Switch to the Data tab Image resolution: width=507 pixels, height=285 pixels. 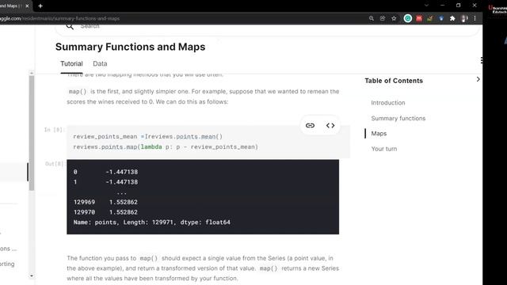point(100,63)
